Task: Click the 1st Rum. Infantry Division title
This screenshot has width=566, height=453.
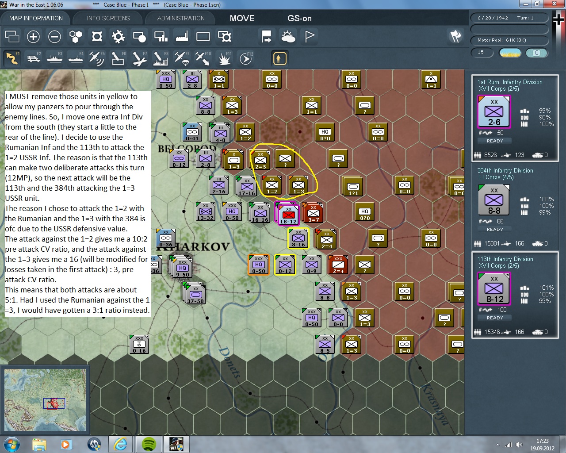Action: pyautogui.click(x=510, y=82)
